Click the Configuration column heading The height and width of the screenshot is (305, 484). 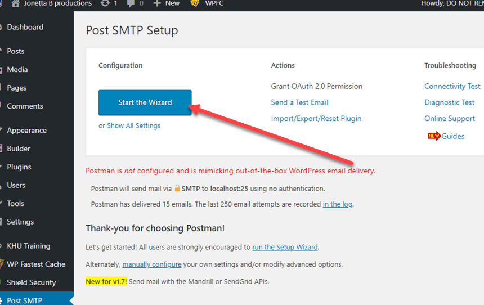pos(120,65)
